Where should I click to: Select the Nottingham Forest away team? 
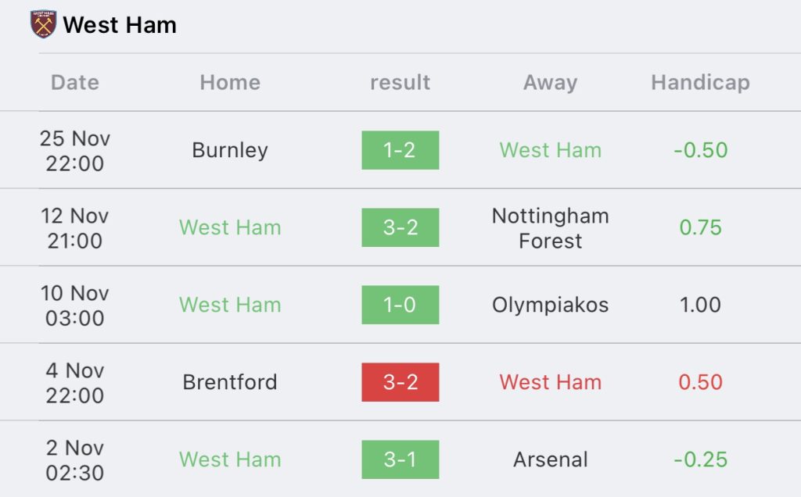550,227
